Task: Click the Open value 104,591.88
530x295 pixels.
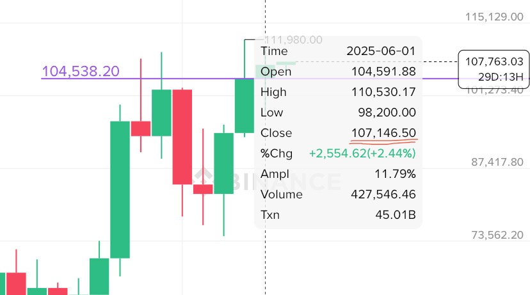Action: (x=383, y=71)
